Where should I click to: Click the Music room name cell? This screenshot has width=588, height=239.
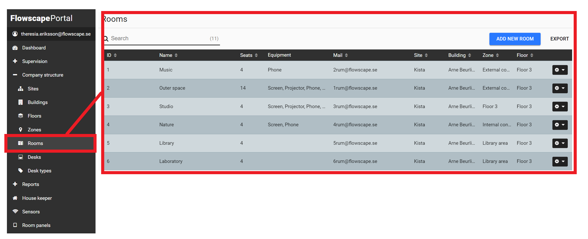166,70
